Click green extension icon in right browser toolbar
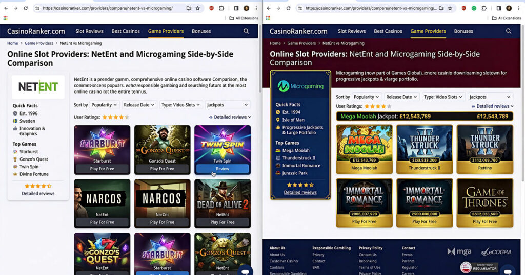 coord(474,8)
